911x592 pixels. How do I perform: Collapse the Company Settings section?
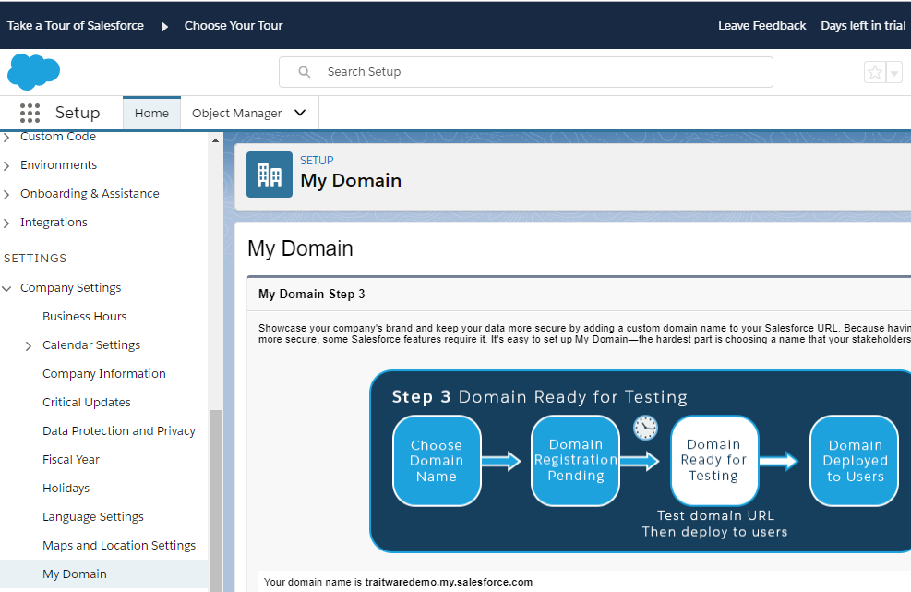tap(6, 288)
